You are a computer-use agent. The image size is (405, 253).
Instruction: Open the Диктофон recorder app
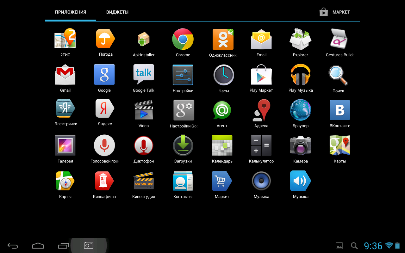(144, 145)
